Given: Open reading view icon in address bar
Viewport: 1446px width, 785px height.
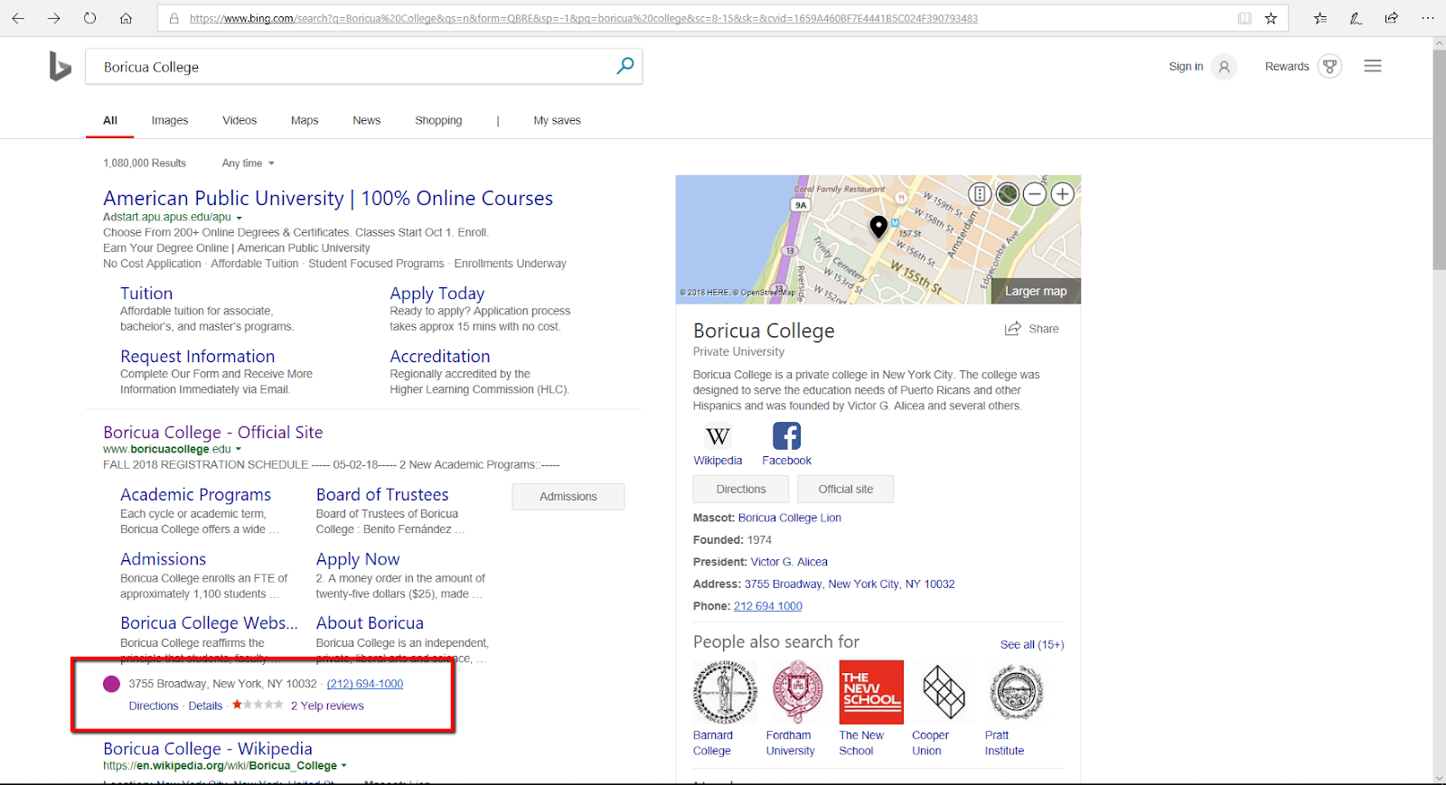Looking at the screenshot, I should pos(1244,18).
